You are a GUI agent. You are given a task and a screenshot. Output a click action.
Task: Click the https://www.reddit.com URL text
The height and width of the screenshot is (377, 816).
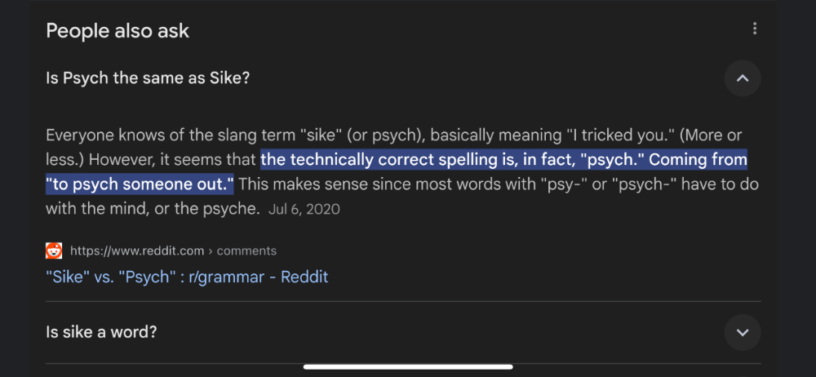click(x=137, y=251)
